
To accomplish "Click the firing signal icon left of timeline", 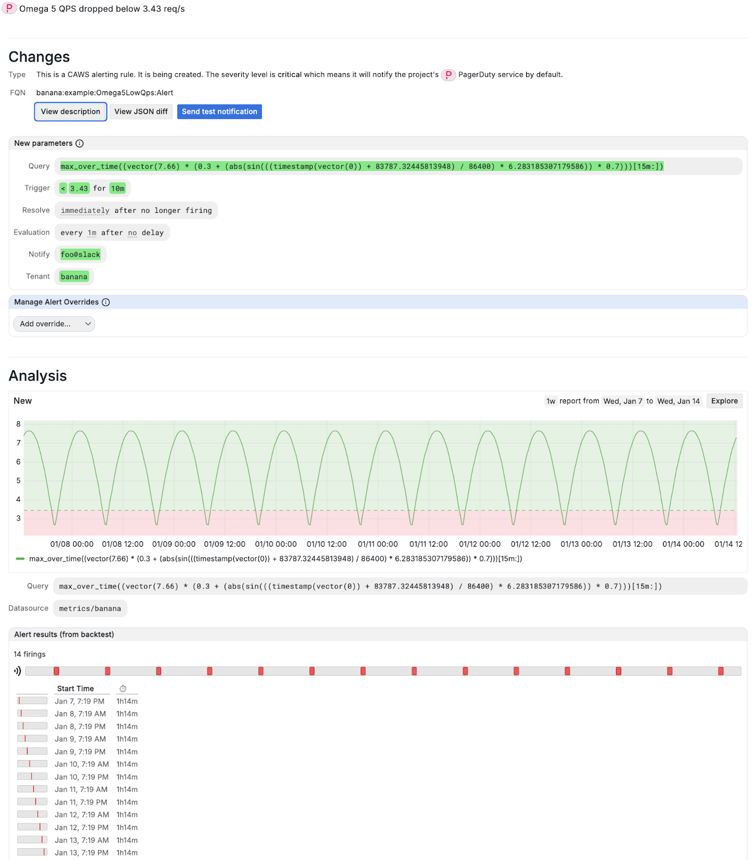I will 18,671.
